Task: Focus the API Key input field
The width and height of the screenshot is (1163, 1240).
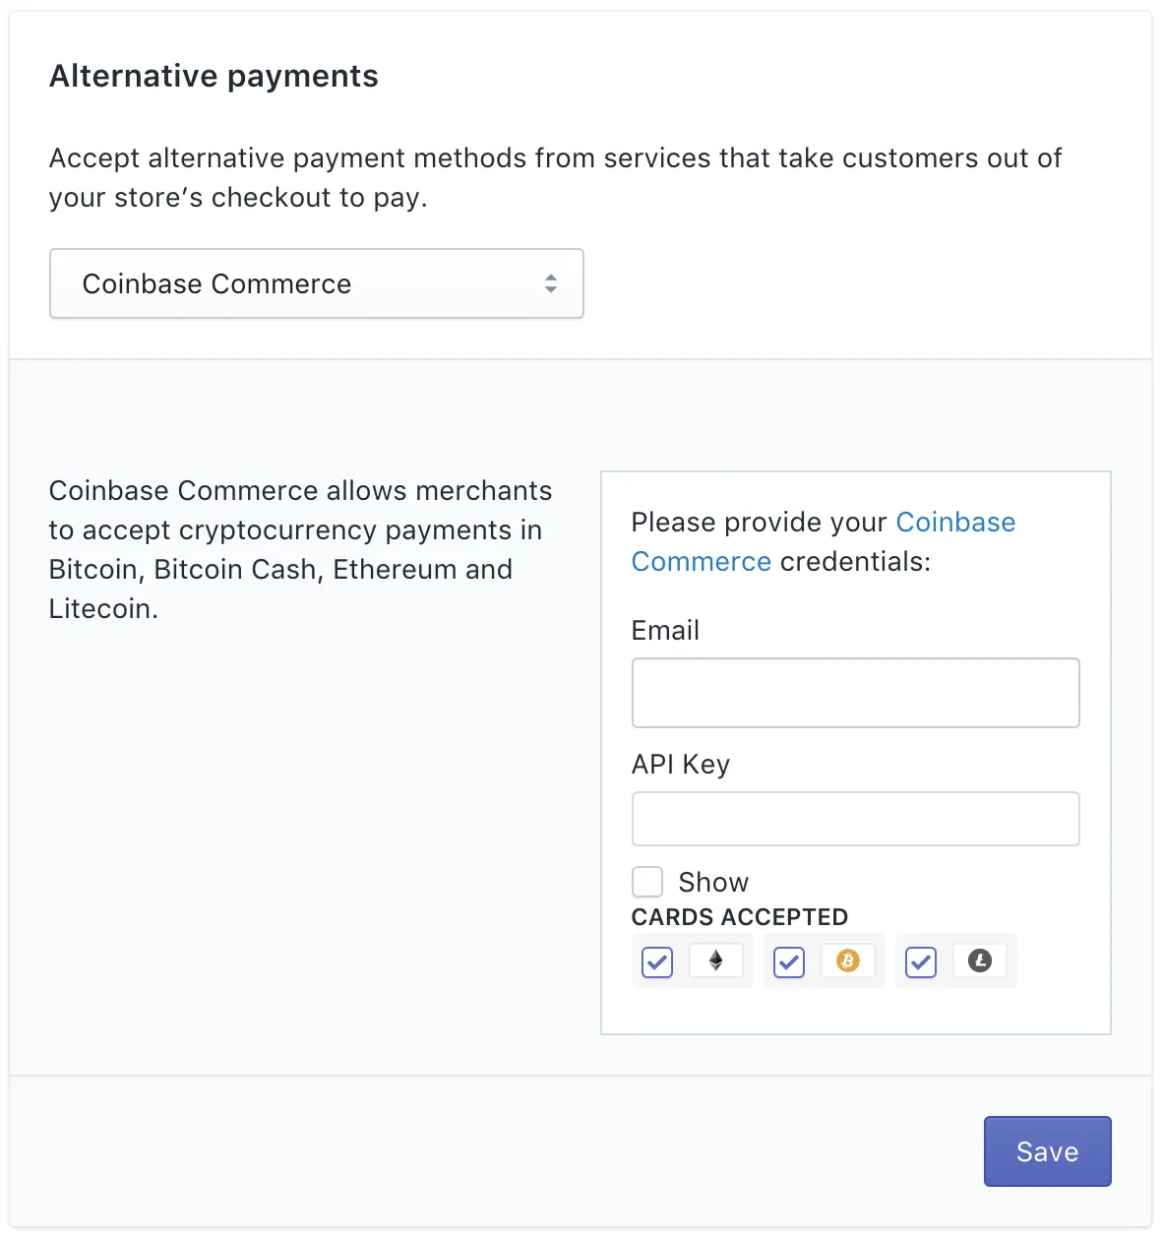Action: click(x=855, y=819)
